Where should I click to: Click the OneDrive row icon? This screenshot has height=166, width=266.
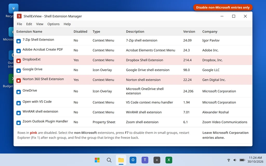click(x=18, y=92)
